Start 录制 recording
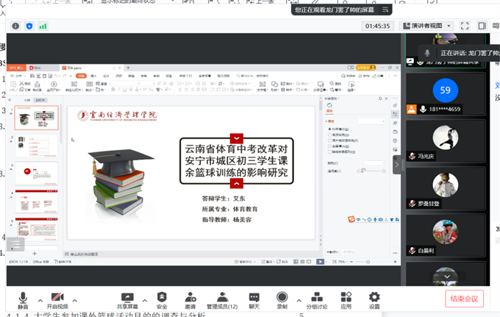 282,299
